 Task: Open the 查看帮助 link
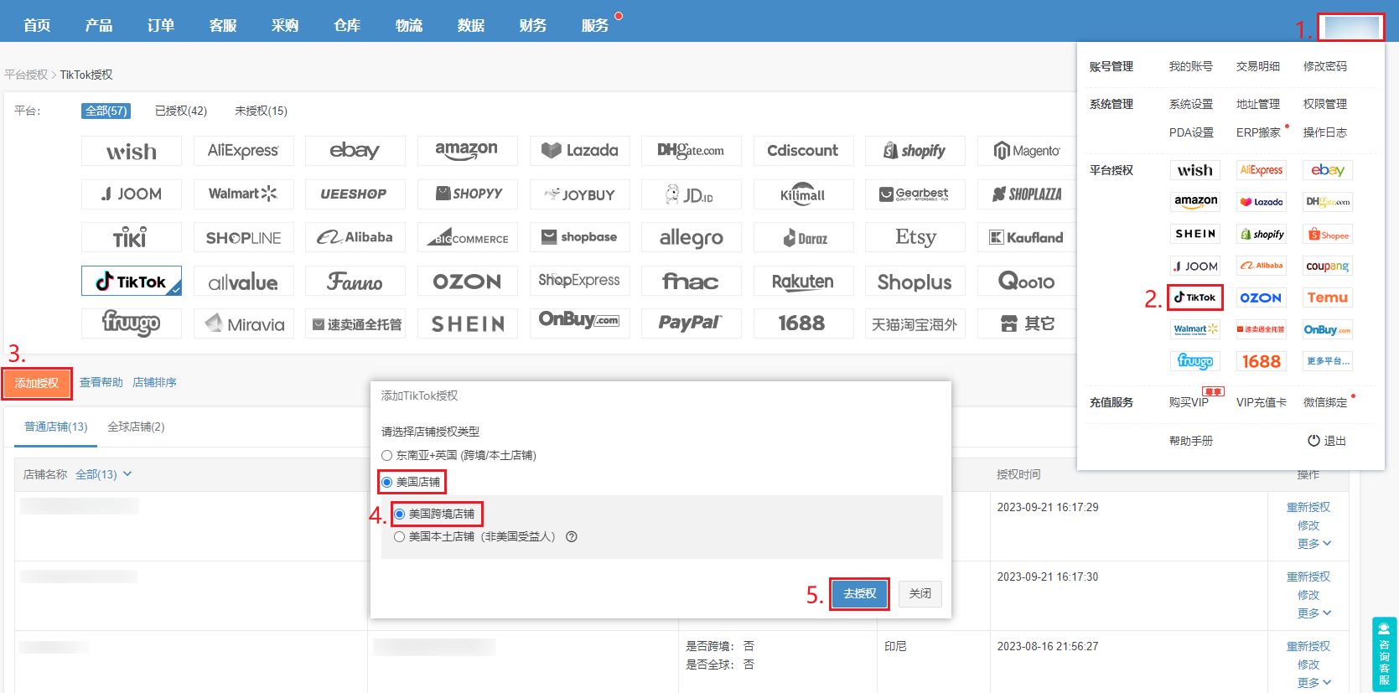point(101,382)
